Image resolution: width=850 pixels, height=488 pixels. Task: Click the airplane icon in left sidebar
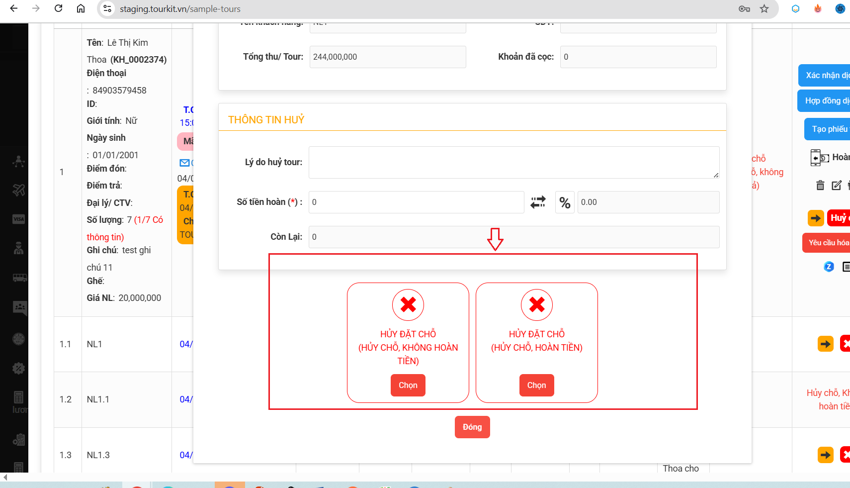[x=19, y=190]
